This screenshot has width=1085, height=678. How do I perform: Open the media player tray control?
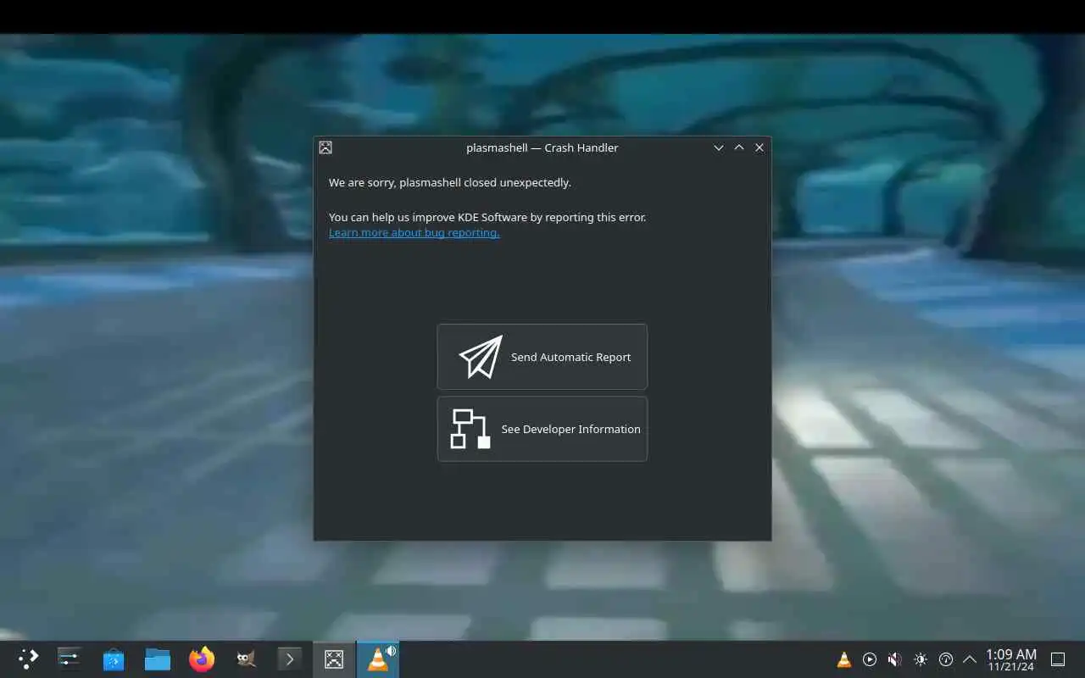coord(870,659)
